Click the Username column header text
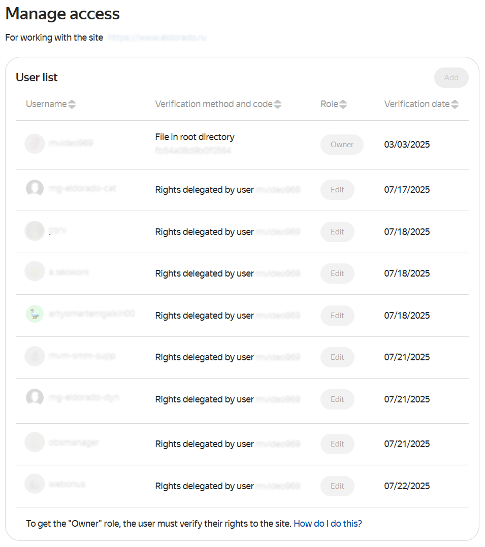 pyautogui.click(x=46, y=104)
